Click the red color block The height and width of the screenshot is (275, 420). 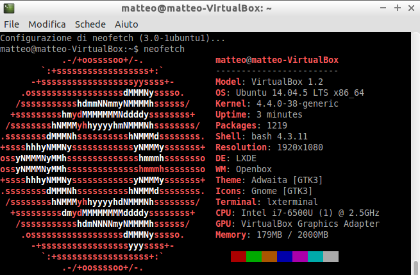239,256
